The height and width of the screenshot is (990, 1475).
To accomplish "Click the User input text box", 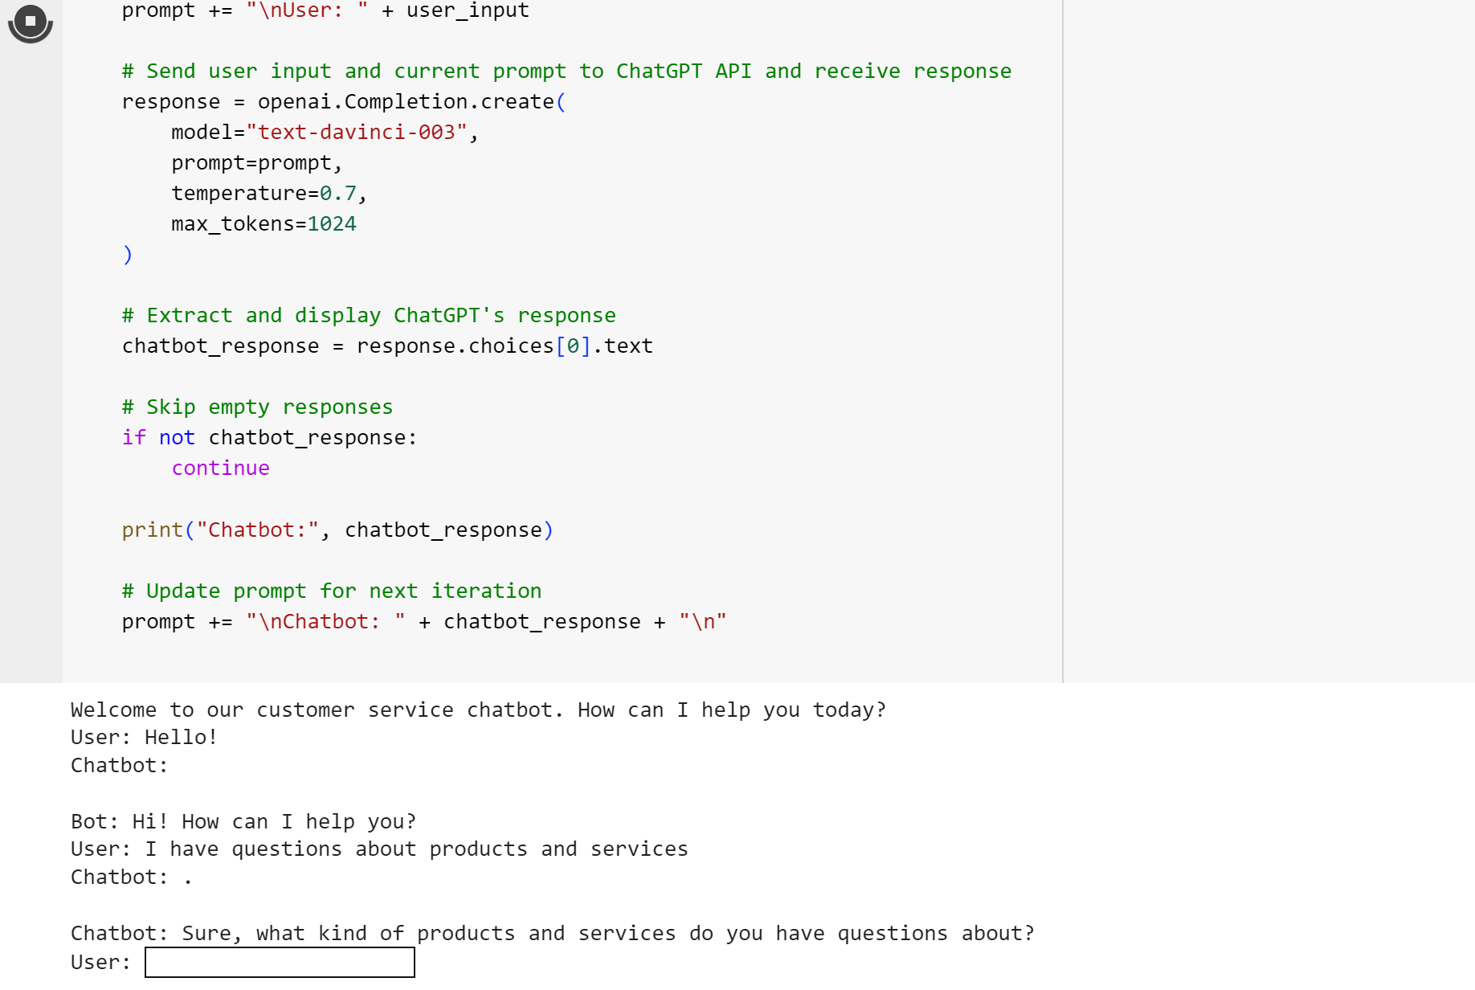I will click(x=280, y=962).
